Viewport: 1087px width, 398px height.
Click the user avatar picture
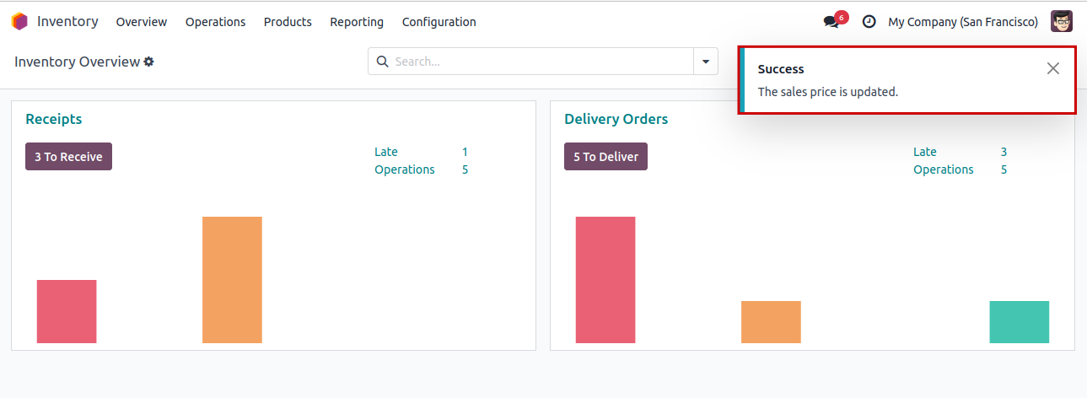click(x=1061, y=22)
